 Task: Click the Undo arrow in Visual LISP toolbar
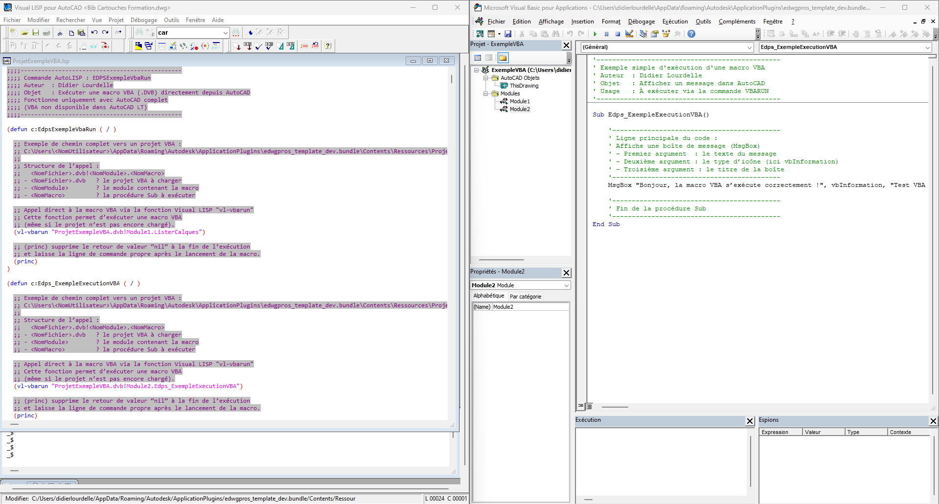coord(94,33)
